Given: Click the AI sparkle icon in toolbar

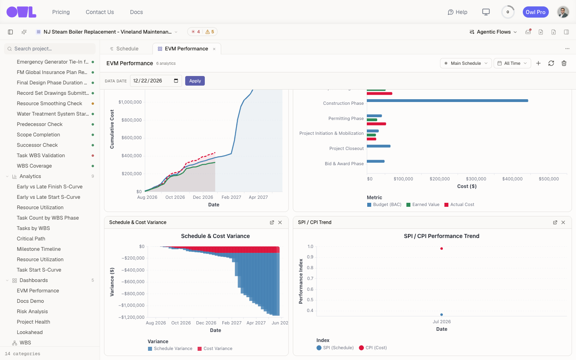Looking at the screenshot, I should point(24,32).
